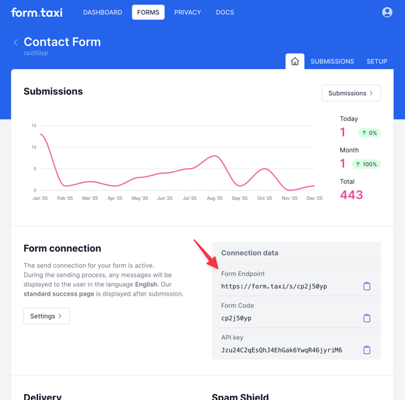
Task: Select the Forms navigation item
Action: point(148,13)
